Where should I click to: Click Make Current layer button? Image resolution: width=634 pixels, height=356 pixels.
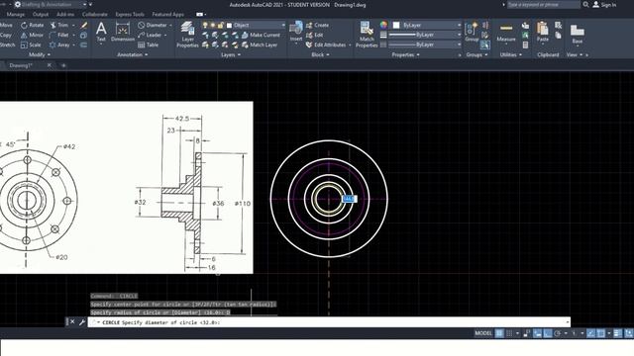261,36
